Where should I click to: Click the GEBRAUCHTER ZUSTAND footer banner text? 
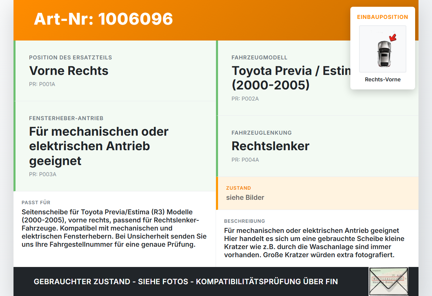(x=186, y=281)
